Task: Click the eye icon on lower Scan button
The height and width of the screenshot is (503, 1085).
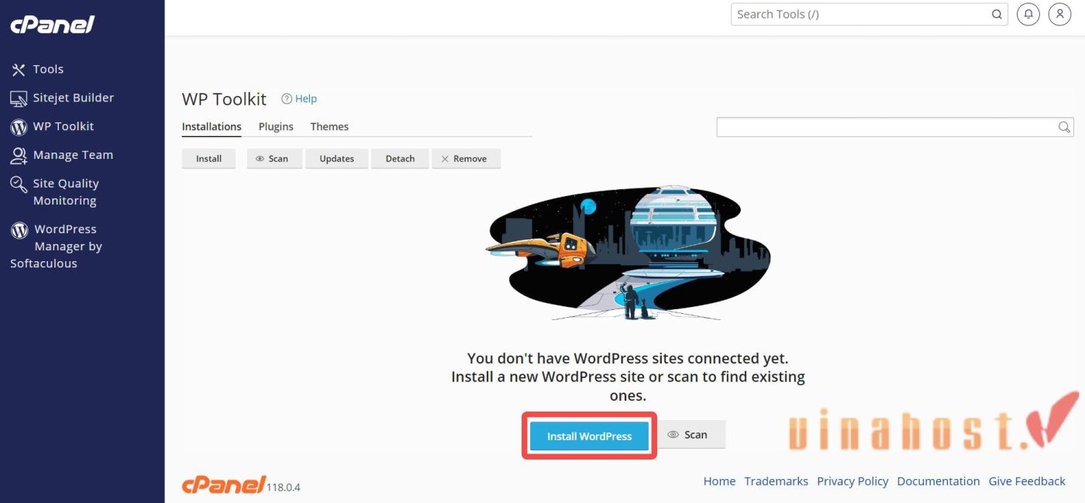Action: (673, 435)
